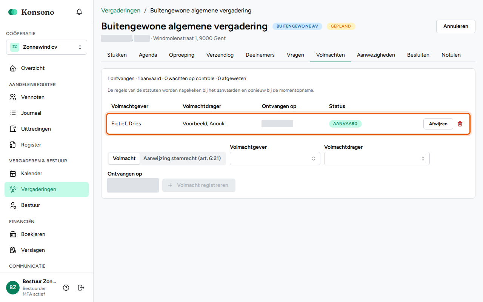Switch to the Stukken tab
Image resolution: width=483 pixels, height=302 pixels.
click(x=117, y=55)
